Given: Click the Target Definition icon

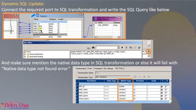Looking at the screenshot, I should coord(95,19).
